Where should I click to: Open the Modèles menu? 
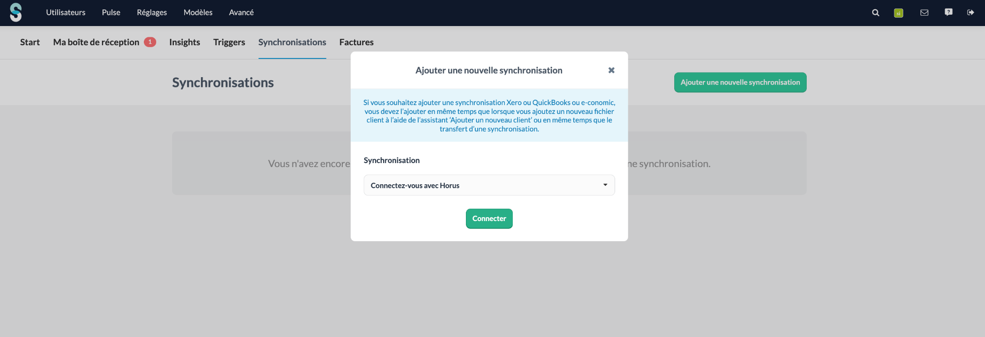197,13
